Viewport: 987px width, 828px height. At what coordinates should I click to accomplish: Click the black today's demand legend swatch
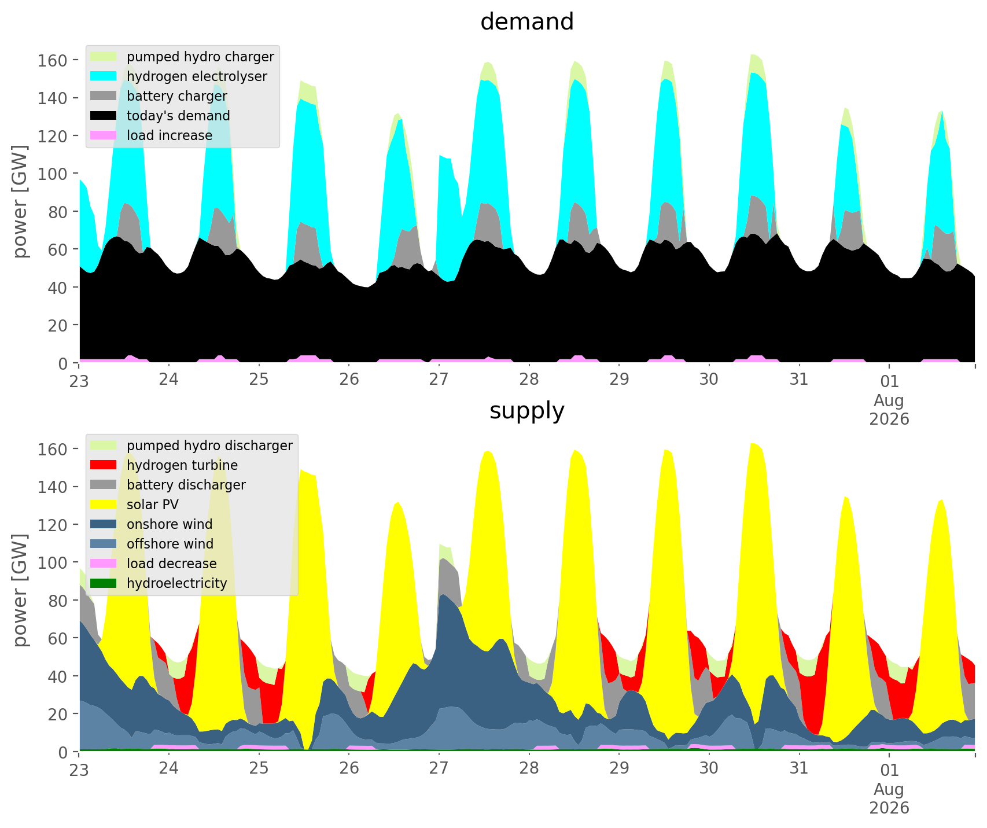click(x=105, y=115)
